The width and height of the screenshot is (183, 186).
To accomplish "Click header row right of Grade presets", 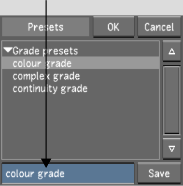I will click(x=118, y=51).
